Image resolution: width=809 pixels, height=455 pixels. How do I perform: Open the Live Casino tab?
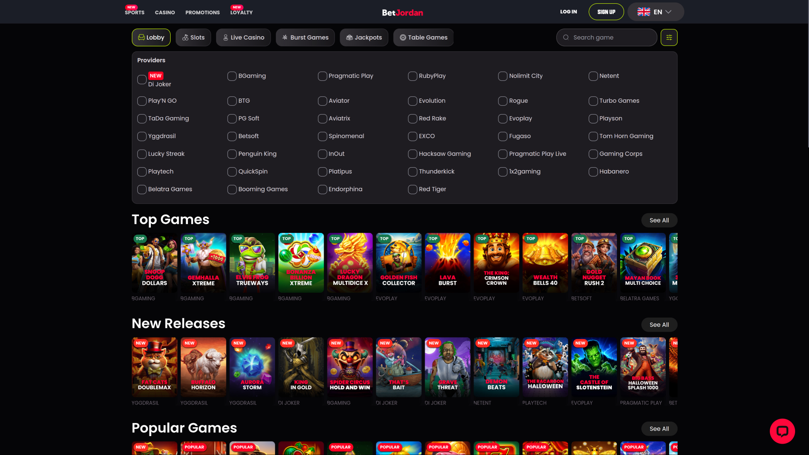pos(244,37)
